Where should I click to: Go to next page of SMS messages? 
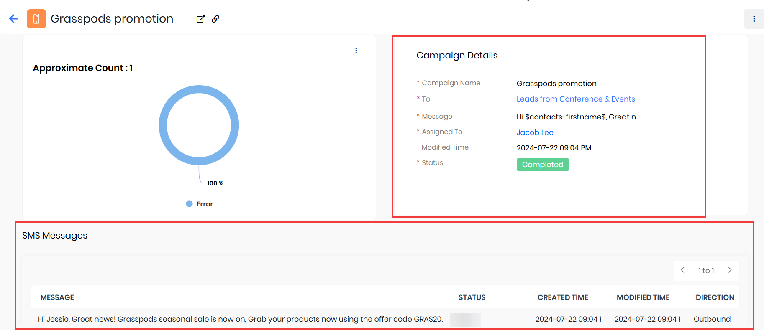[730, 270]
